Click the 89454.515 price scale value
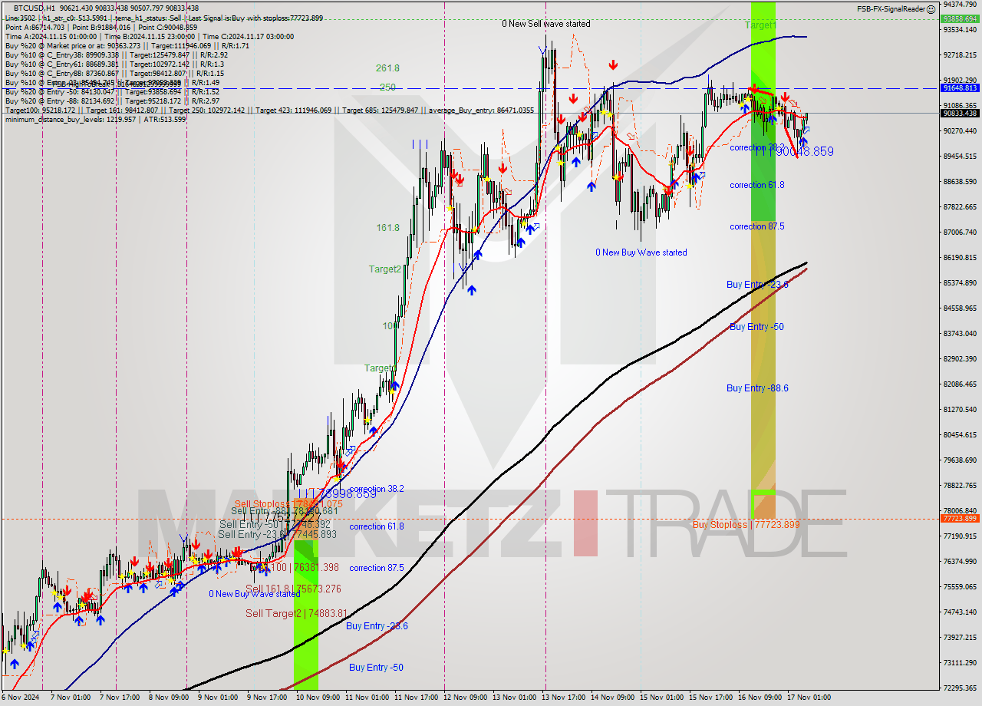Viewport: 982px width, 706px height. pyautogui.click(x=959, y=156)
